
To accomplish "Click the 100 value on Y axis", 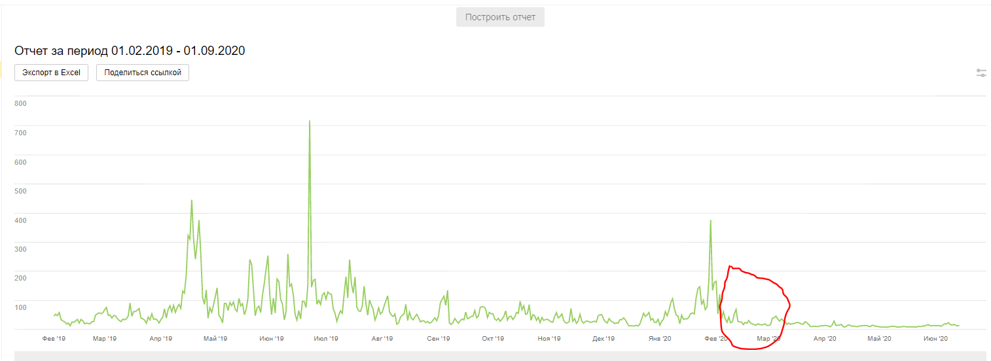I will coord(20,307).
